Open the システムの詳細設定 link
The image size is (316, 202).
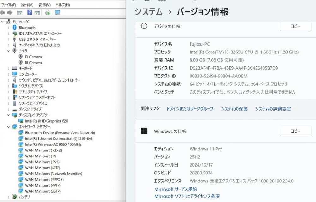click(273, 109)
